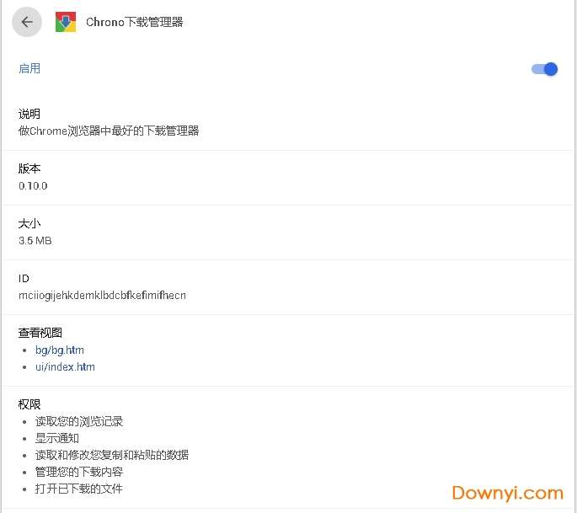This screenshot has width=577, height=513.
Task: Click the 读取您的浏览记录 permission item
Action: click(x=79, y=421)
